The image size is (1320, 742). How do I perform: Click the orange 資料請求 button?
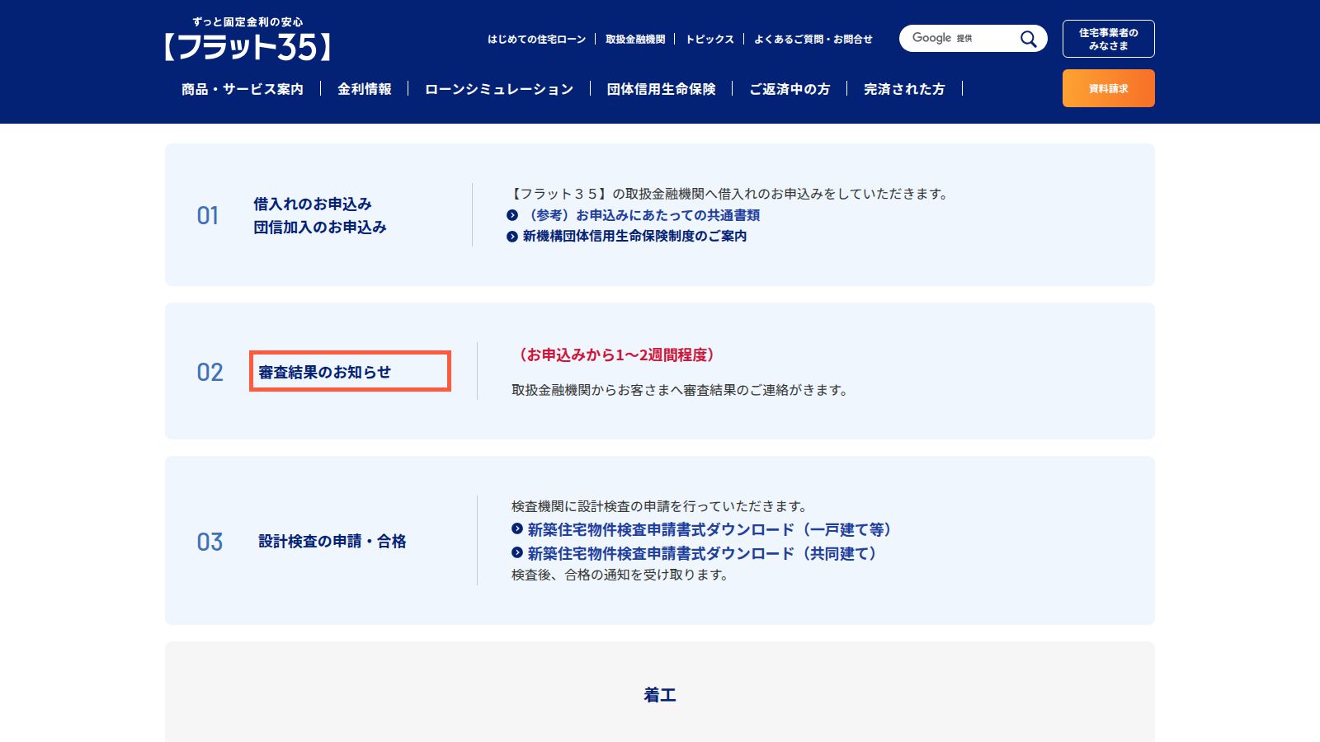click(x=1109, y=88)
